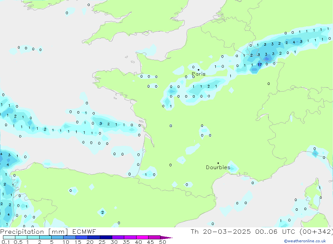Open the weatheronline.co.uk copyright link
Viewport: 333px width, 244px height.
point(305,241)
